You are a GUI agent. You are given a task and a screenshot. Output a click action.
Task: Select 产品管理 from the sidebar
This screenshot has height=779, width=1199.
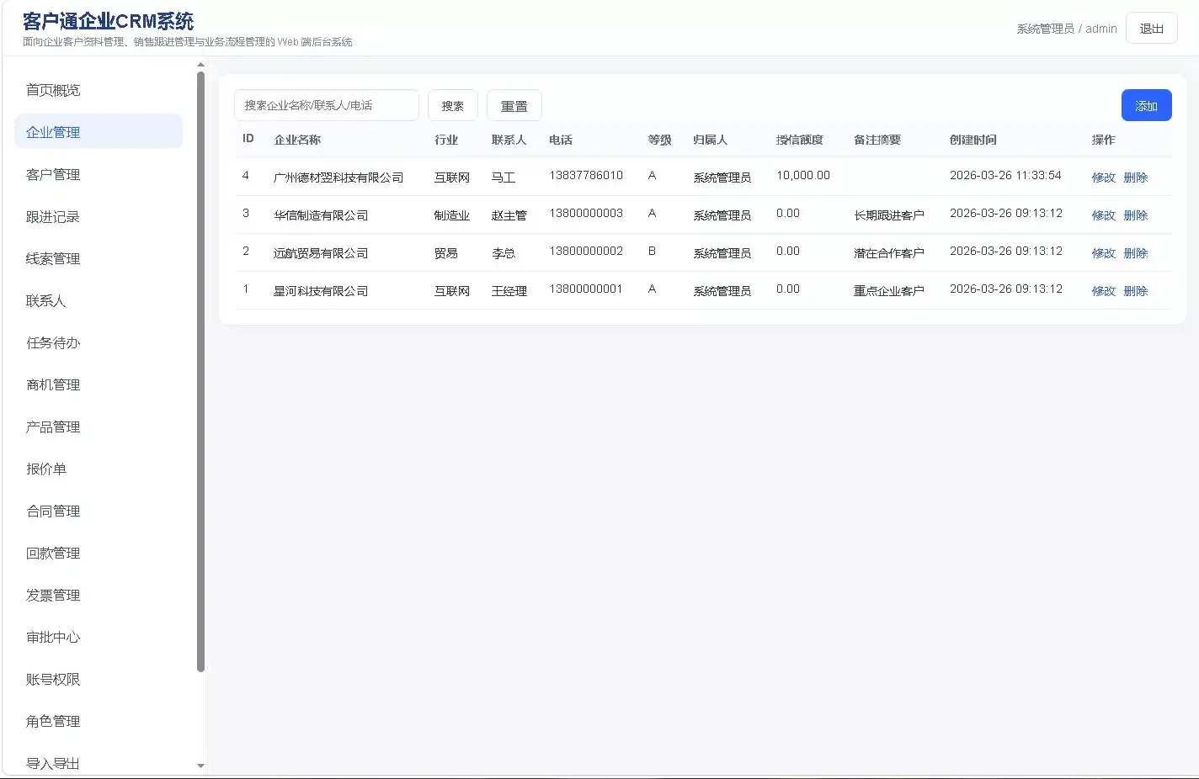coord(52,427)
